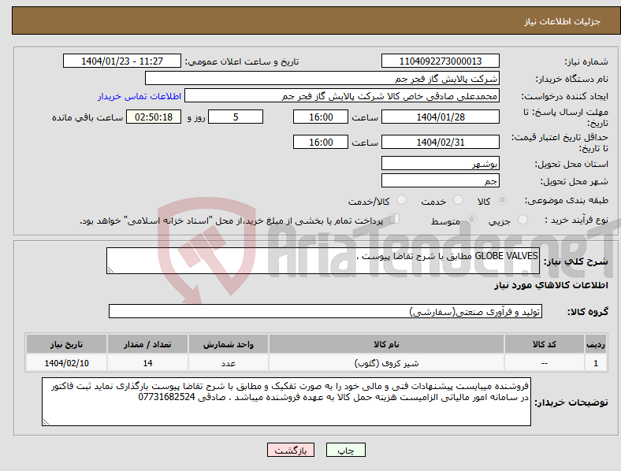The image size is (621, 471).
Task: Click the چاپ print button
Action: pos(346,450)
